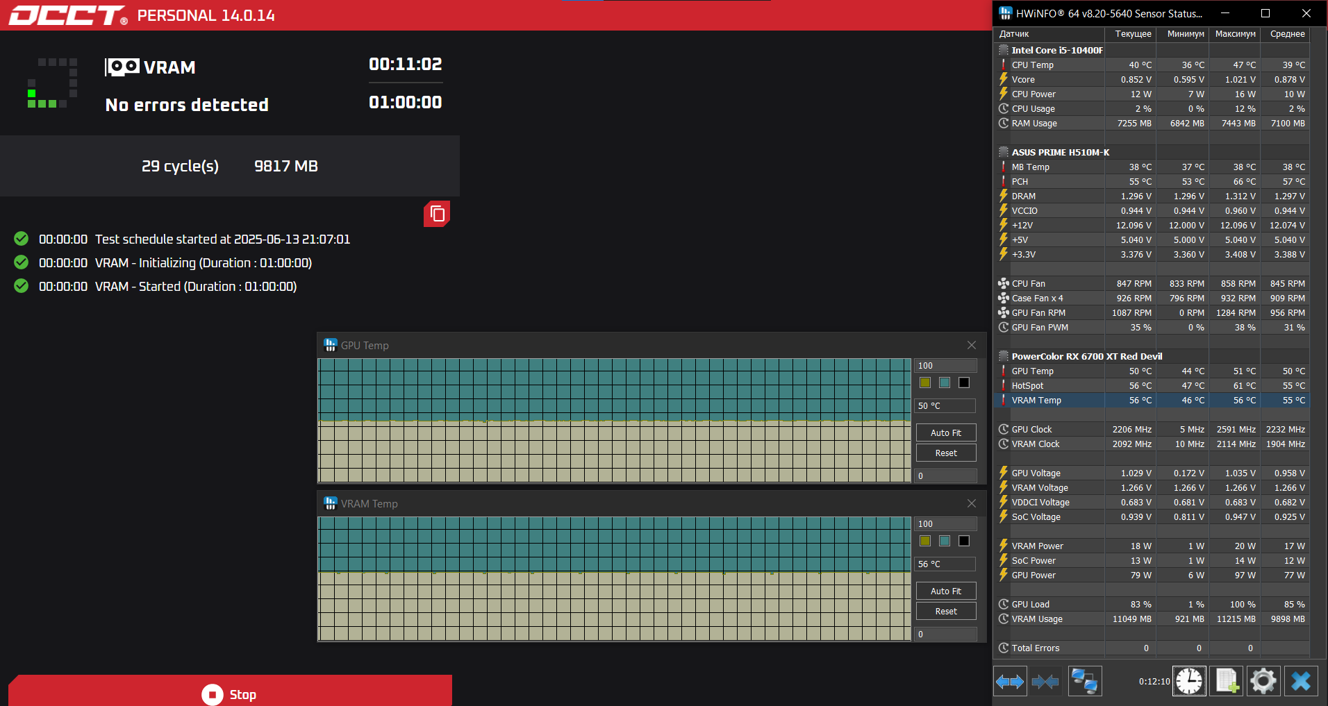This screenshot has width=1328, height=706.
Task: Copy the OCCT test log with the red button
Action: [x=437, y=214]
